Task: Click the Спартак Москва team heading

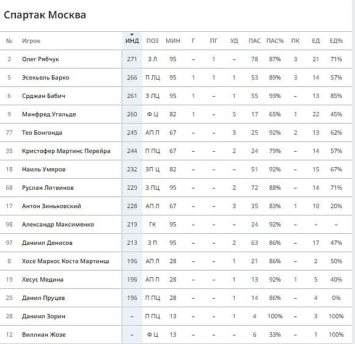Action: [45, 15]
